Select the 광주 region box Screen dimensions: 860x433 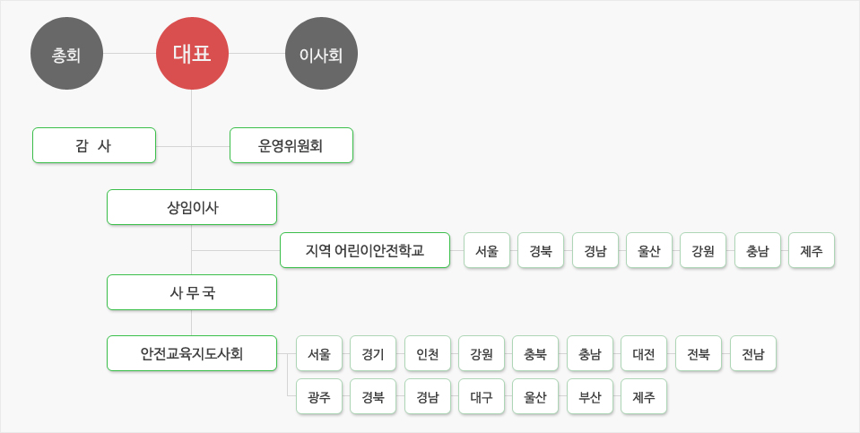pyautogui.click(x=319, y=396)
